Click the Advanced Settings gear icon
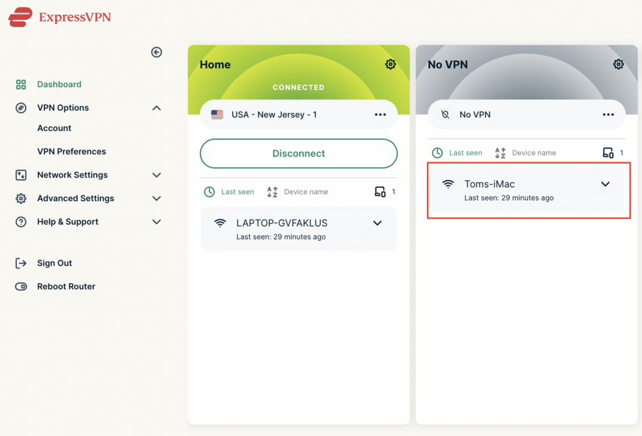 (21, 199)
